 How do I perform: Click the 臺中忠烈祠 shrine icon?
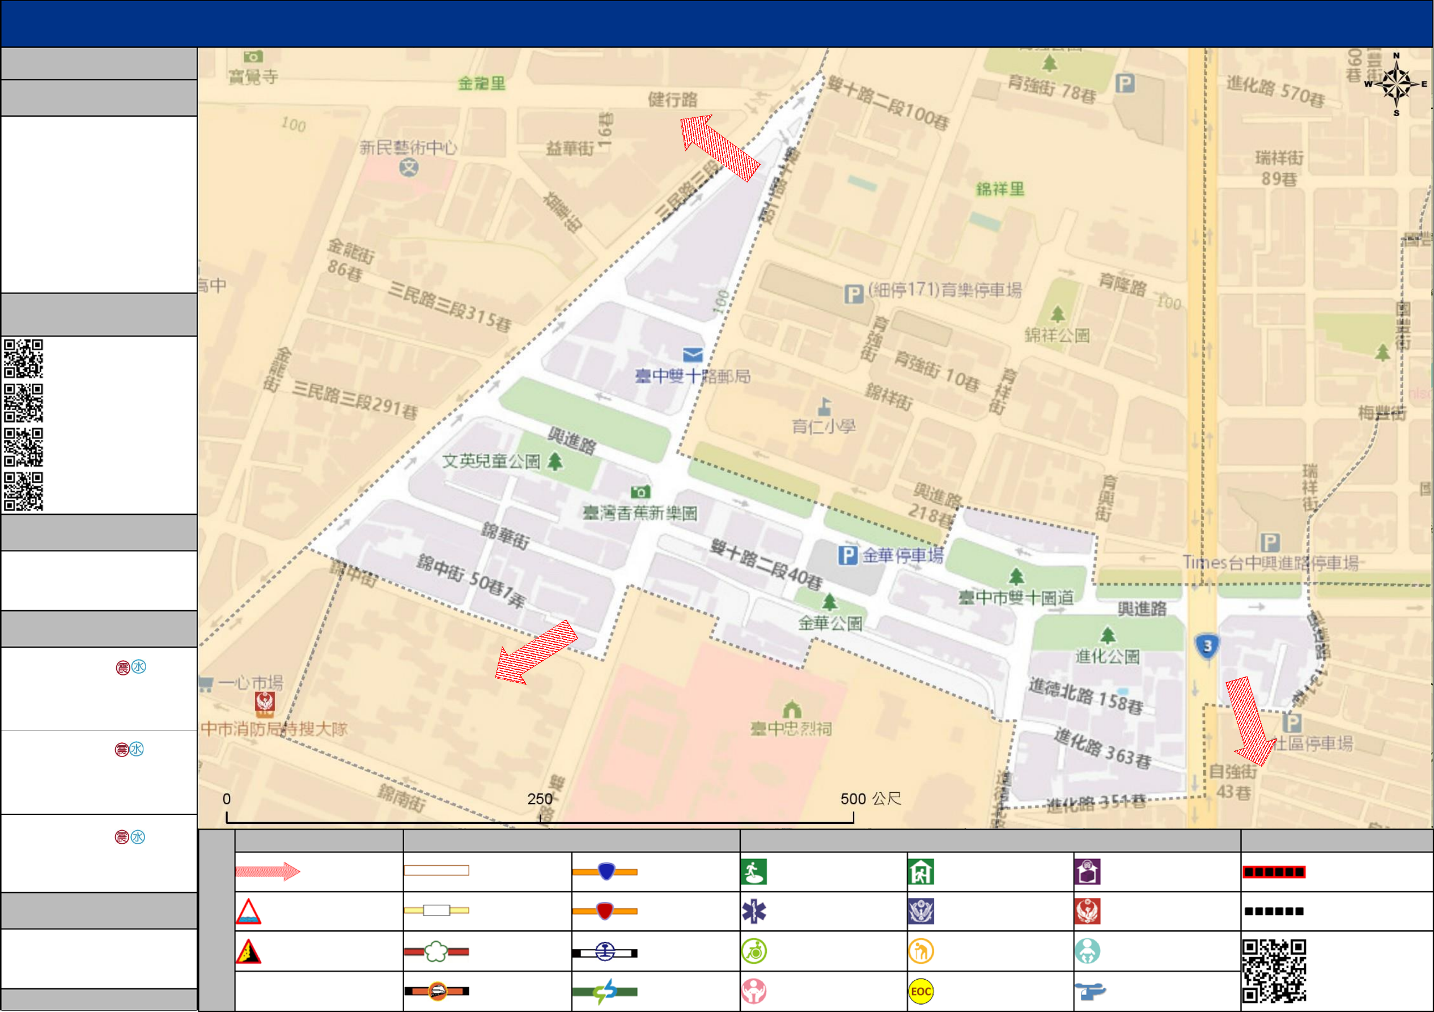pos(792,709)
